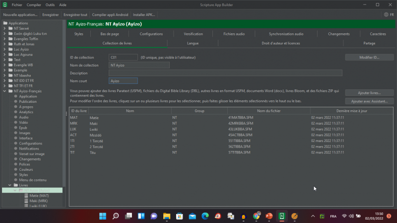The height and width of the screenshot is (223, 397).
Task: Open File Explorer from the taskbar
Action: coord(166,216)
